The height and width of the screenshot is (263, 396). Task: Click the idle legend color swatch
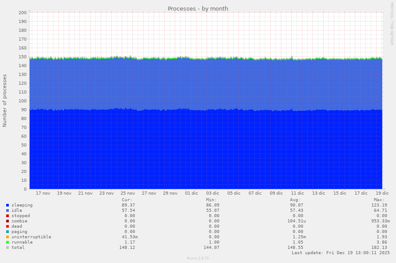pos(8,210)
